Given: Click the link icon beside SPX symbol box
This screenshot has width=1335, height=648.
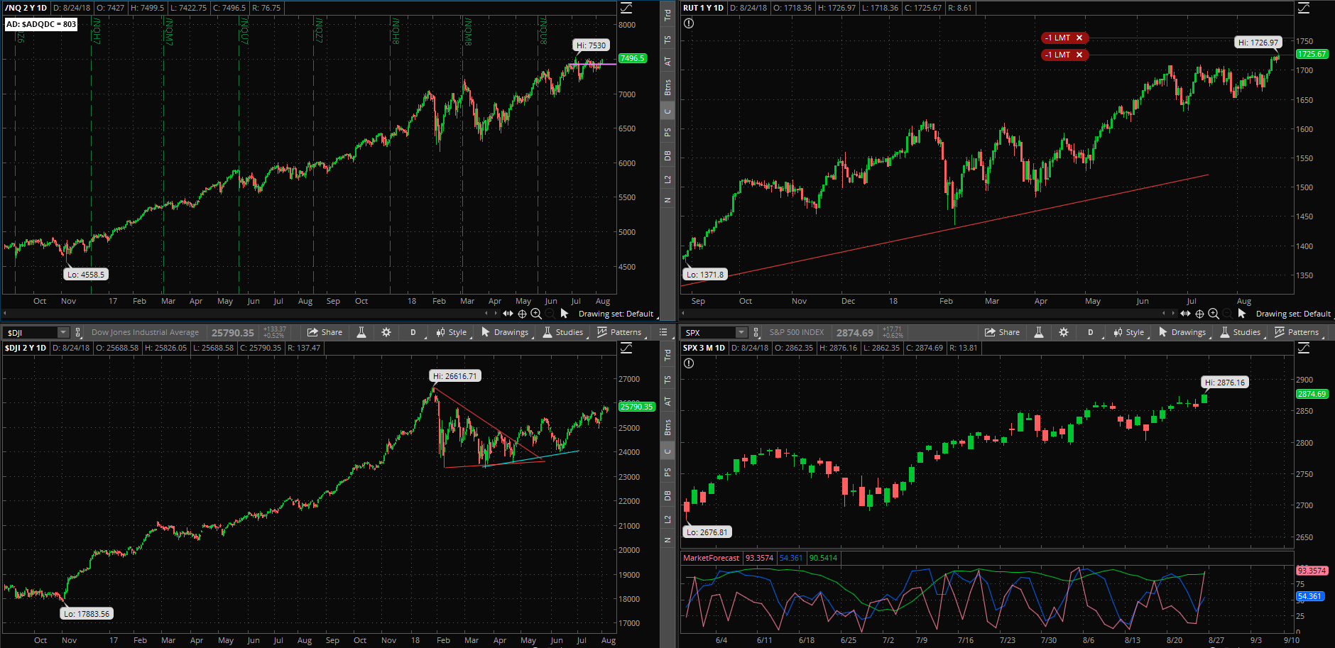Looking at the screenshot, I should 756,332.
